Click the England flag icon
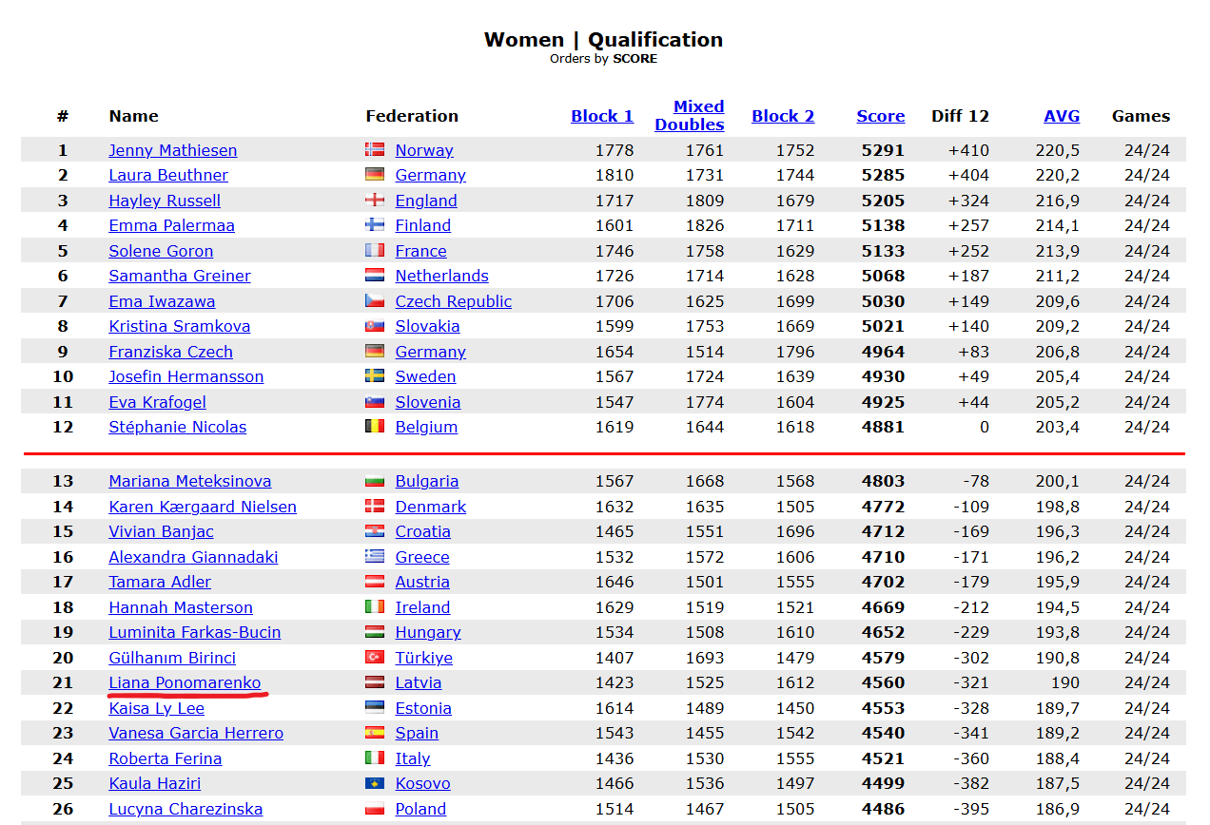The height and width of the screenshot is (825, 1210). 375,201
